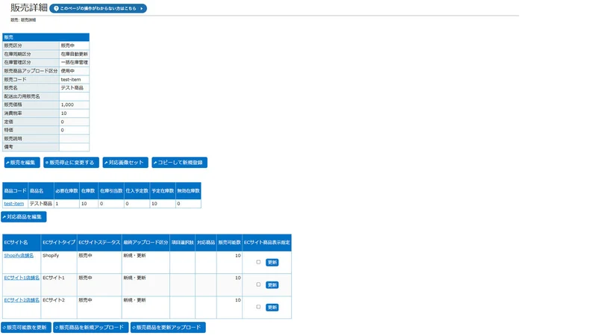The height and width of the screenshot is (336, 597).
Task: Click the ECサイト商品表示指定 column header
Action: click(x=267, y=243)
